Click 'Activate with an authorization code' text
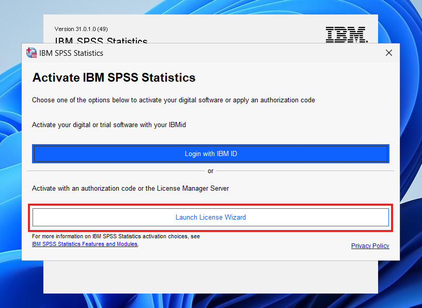Viewport: 422px width, 308px height. 130,188
